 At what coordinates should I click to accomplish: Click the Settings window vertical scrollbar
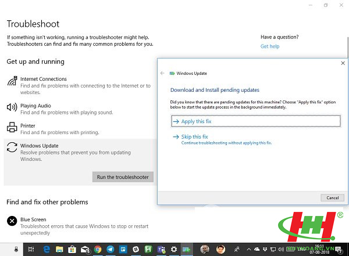347,46
